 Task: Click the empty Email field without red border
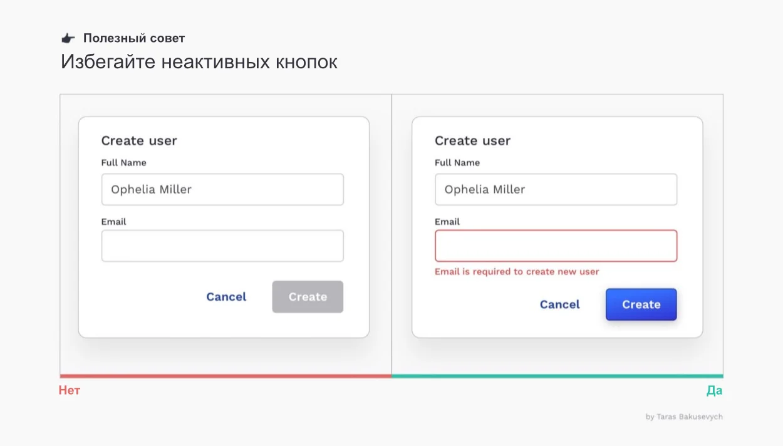[222, 246]
